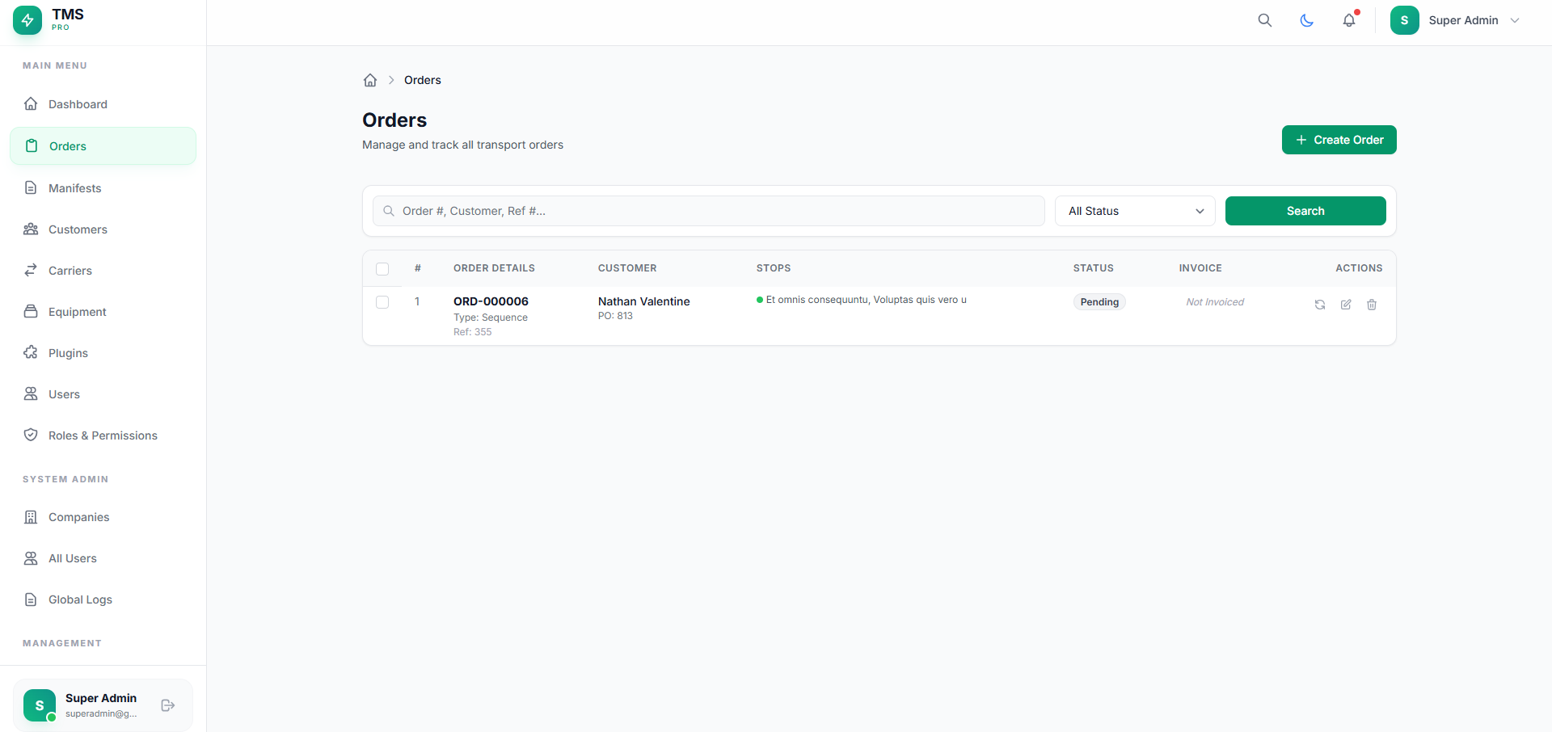Image resolution: width=1552 pixels, height=732 pixels.
Task: Click the Customers group icon in sidebar
Action: coord(31,229)
